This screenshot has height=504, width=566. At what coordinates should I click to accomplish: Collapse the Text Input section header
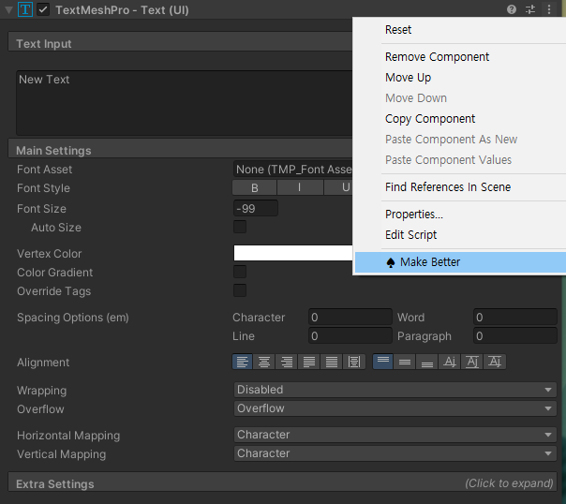coord(180,43)
